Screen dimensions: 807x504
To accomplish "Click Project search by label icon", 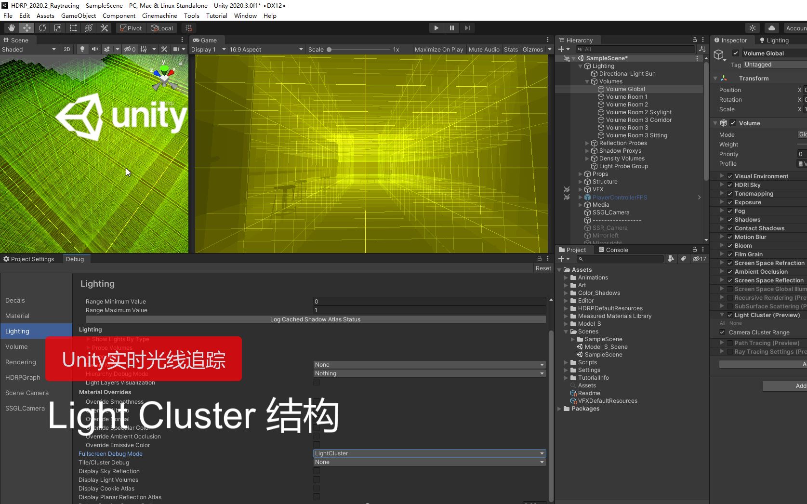I will click(x=683, y=259).
